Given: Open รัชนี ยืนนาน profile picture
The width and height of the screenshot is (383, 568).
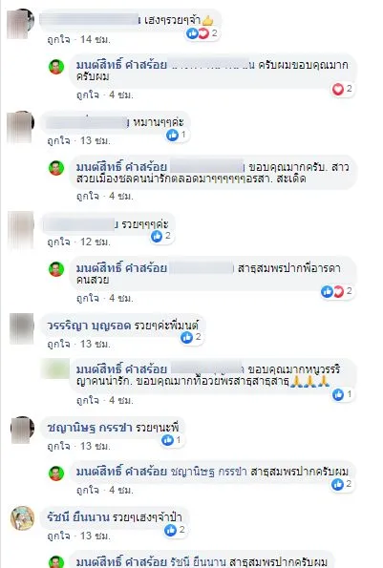Looking at the screenshot, I should point(23,518).
